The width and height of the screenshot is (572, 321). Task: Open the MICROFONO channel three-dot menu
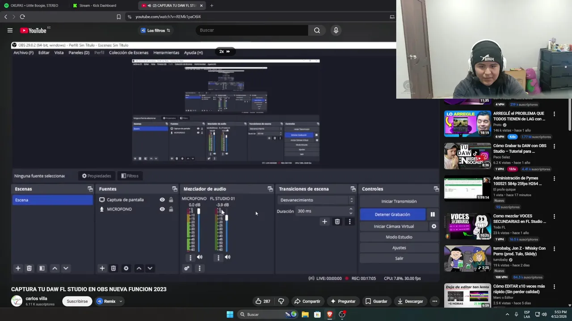190,257
